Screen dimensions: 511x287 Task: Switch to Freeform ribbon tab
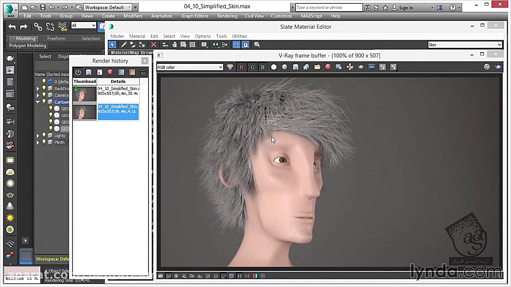(x=56, y=38)
